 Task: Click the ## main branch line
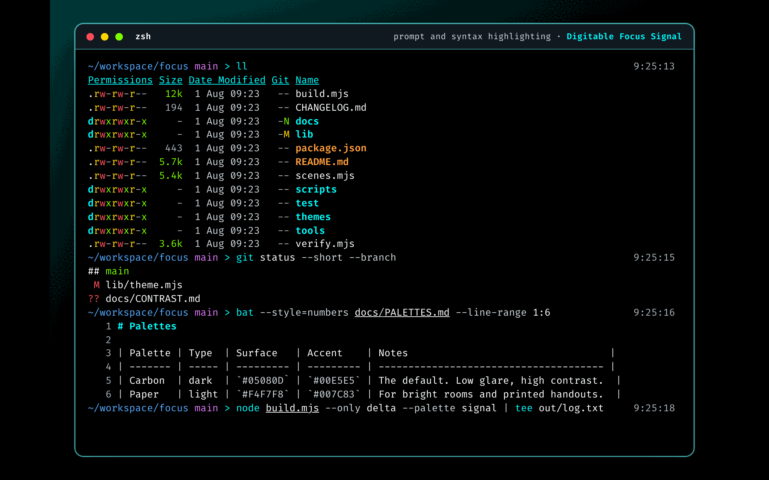[x=108, y=271]
